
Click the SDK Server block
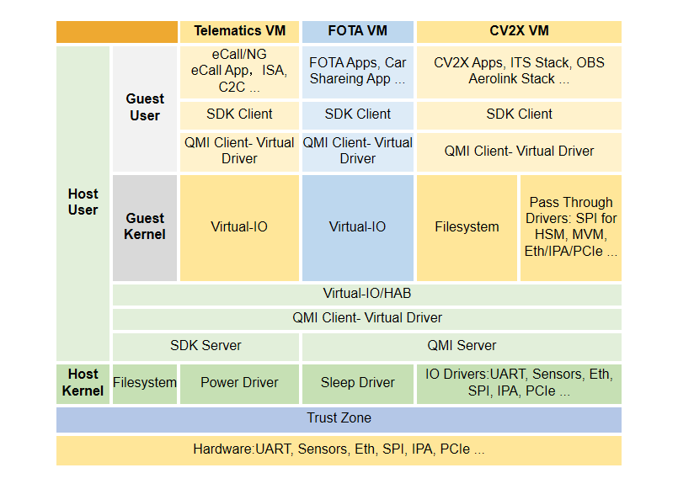(x=206, y=346)
